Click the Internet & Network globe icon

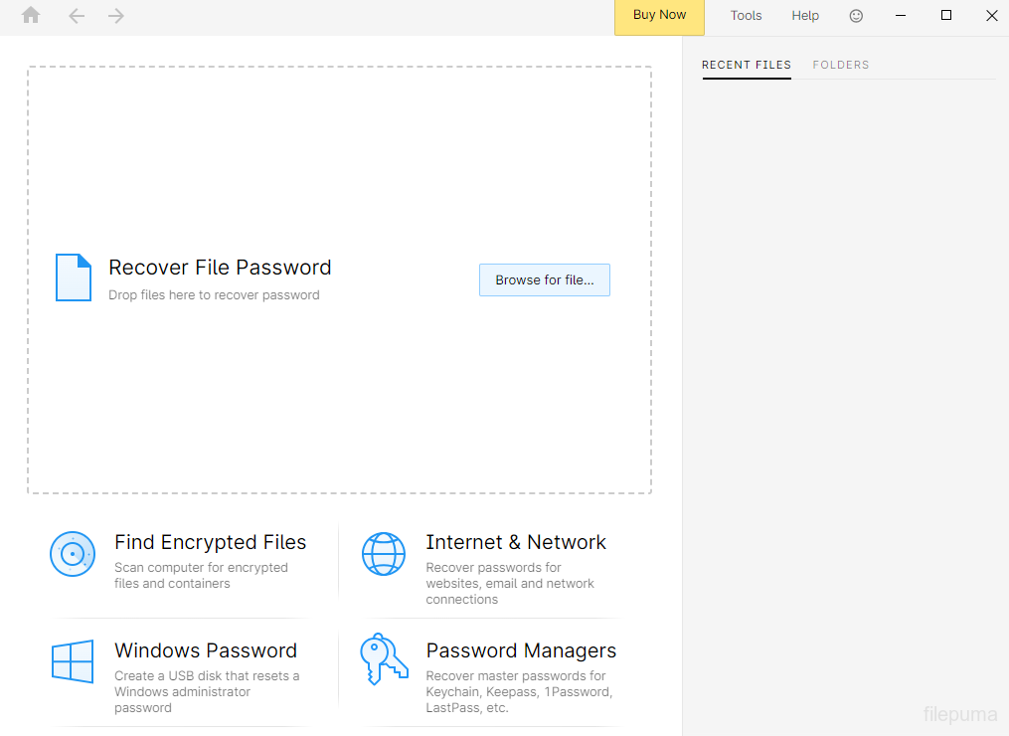pyautogui.click(x=384, y=554)
